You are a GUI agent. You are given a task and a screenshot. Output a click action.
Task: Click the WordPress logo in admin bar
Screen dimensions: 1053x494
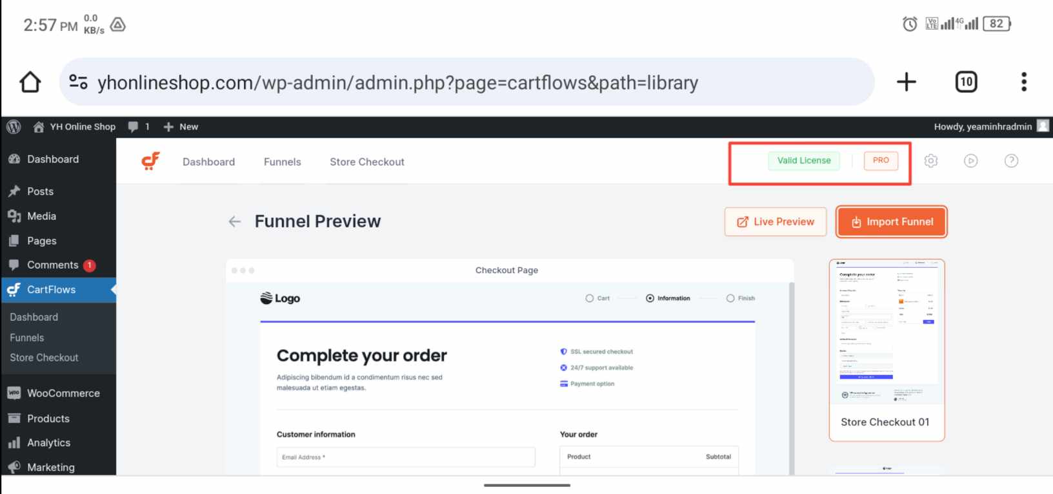pos(14,127)
